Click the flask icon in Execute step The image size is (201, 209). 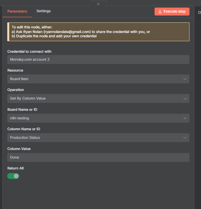tap(160, 12)
